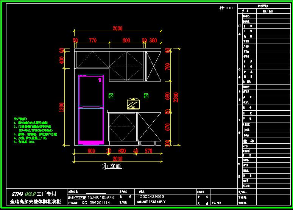
Task: Click the 2030 dimension just above the elevation title
Action: [x=117, y=159]
